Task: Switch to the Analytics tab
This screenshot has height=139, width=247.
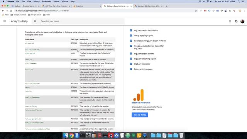Action: tap(86, 6)
